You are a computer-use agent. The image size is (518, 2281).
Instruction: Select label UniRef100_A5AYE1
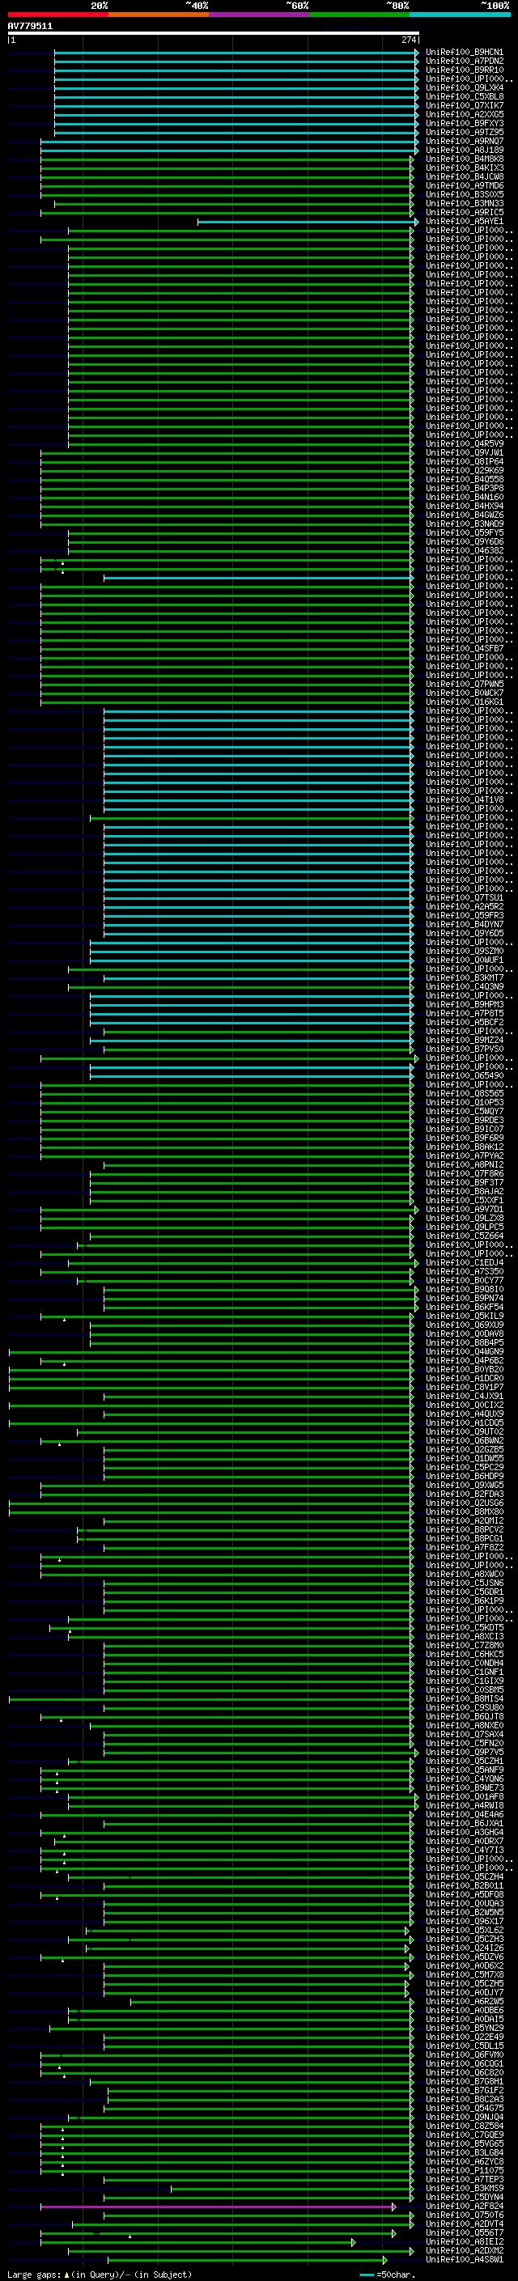[464, 222]
